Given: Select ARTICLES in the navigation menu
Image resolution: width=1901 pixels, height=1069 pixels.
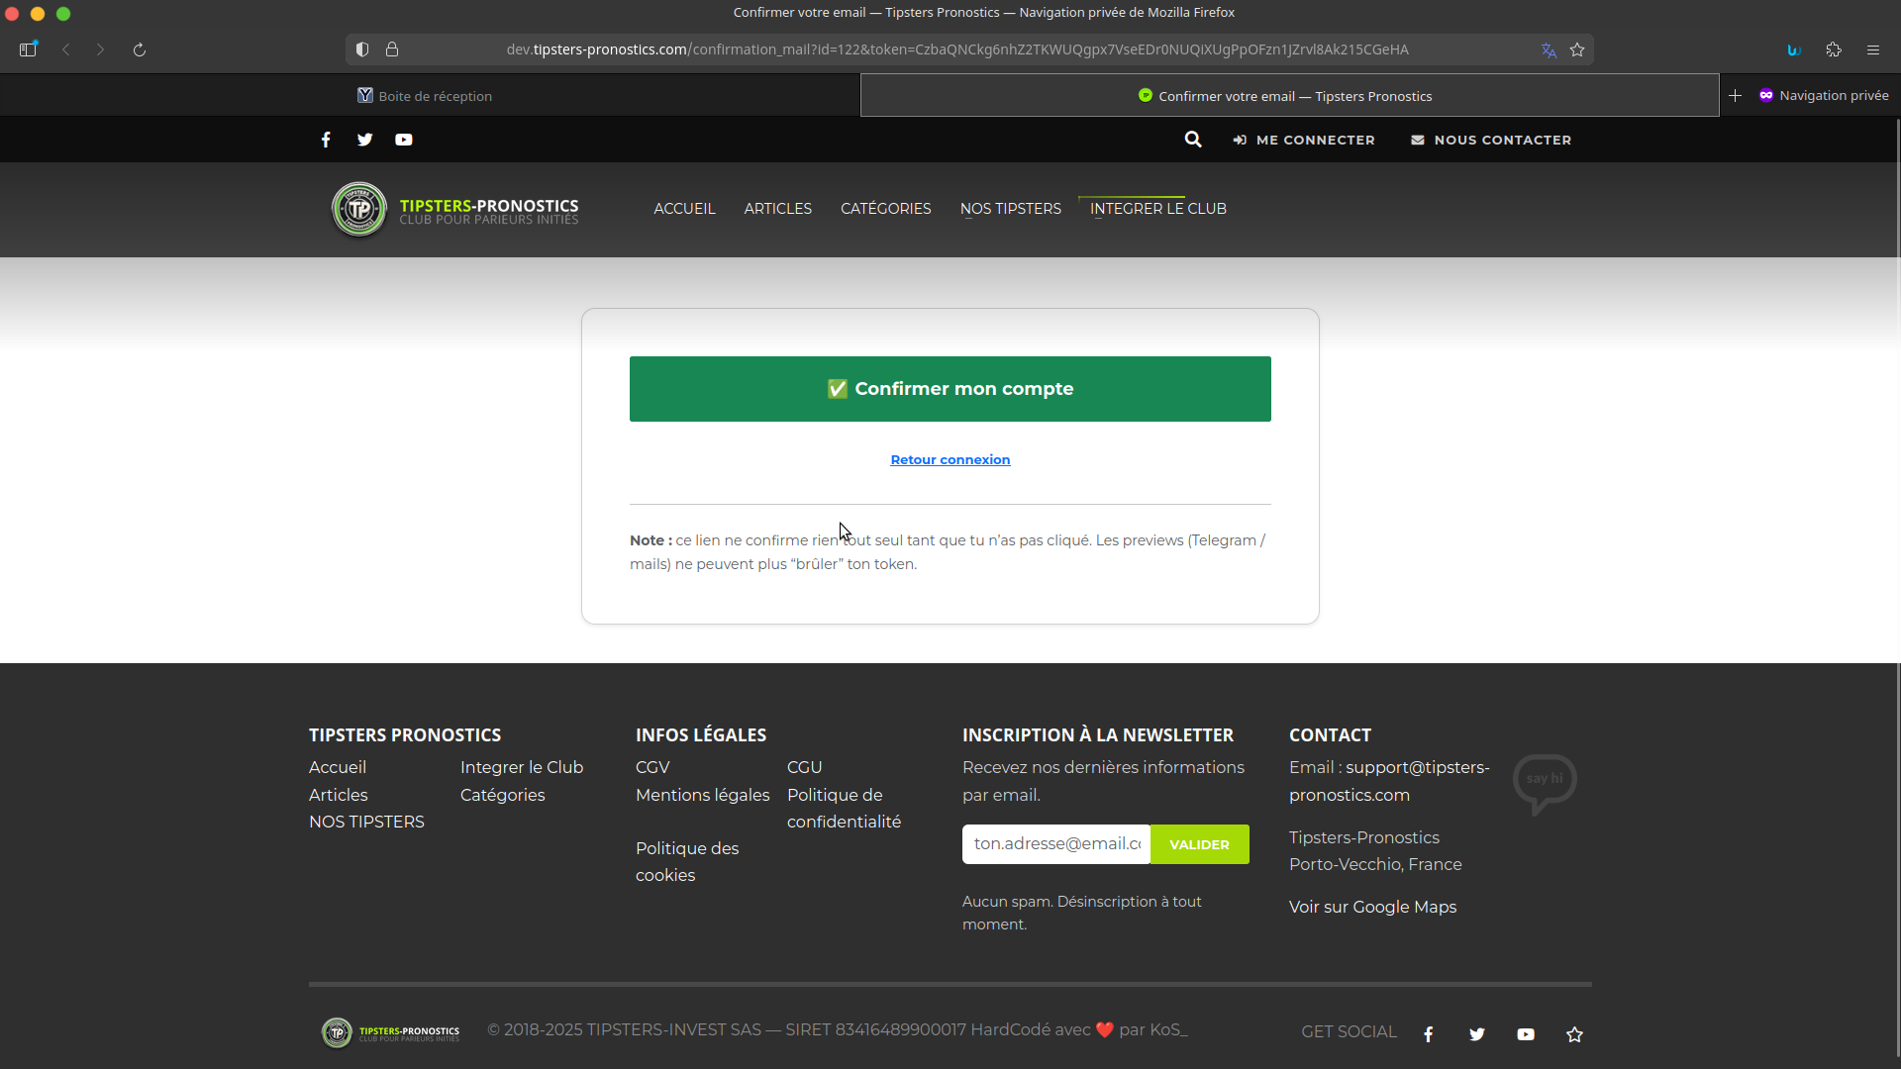Looking at the screenshot, I should click(x=777, y=209).
